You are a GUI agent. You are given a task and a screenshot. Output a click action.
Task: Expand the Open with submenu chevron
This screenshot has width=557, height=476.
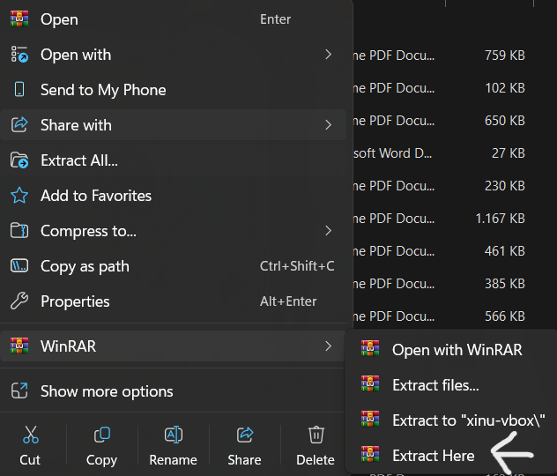[x=328, y=55]
